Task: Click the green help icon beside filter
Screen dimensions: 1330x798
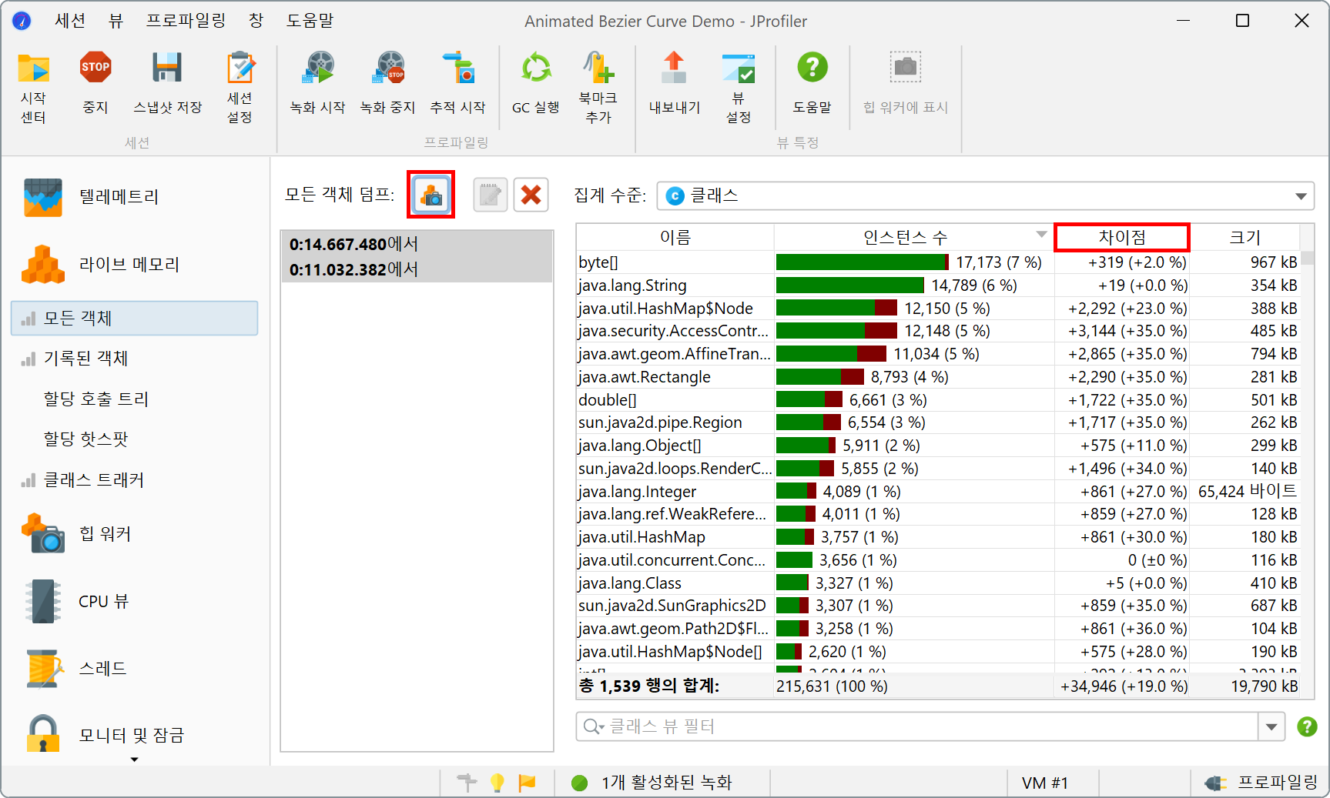Action: click(1307, 726)
